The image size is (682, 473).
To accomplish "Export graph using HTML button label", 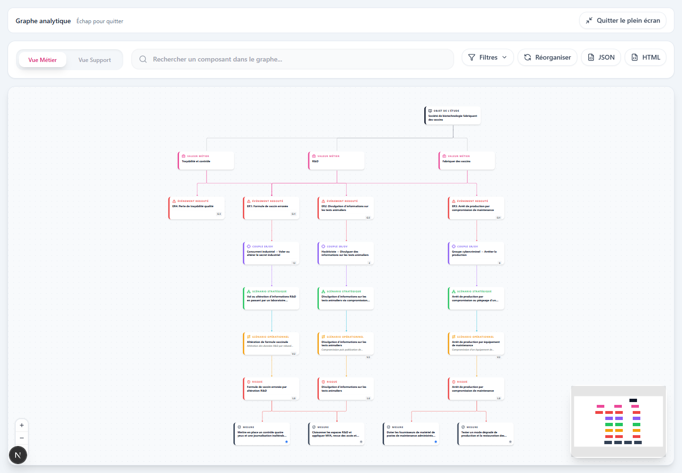I will [x=651, y=57].
